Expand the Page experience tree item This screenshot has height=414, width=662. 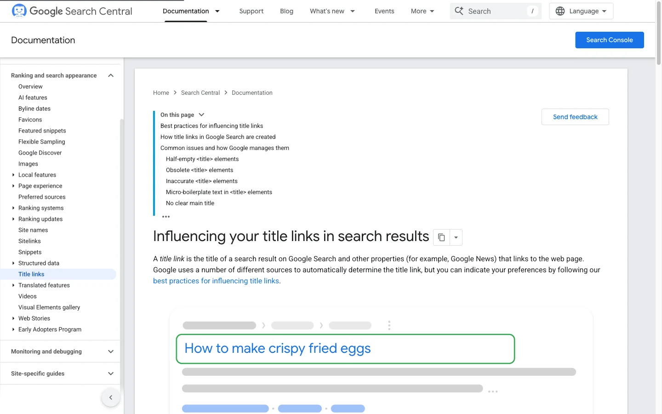13,186
